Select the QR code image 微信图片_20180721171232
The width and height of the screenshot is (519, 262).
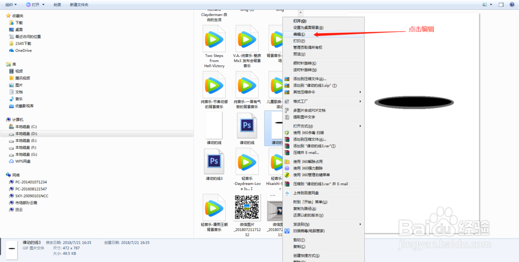247,215
